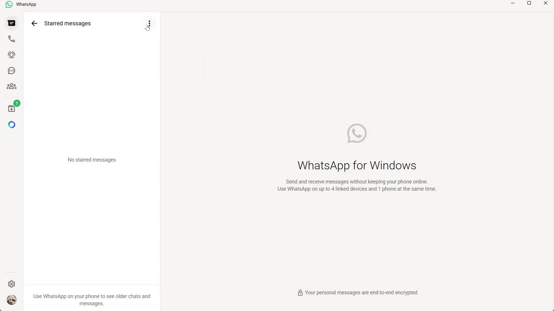View Status updates
The image size is (554, 311).
(11, 55)
